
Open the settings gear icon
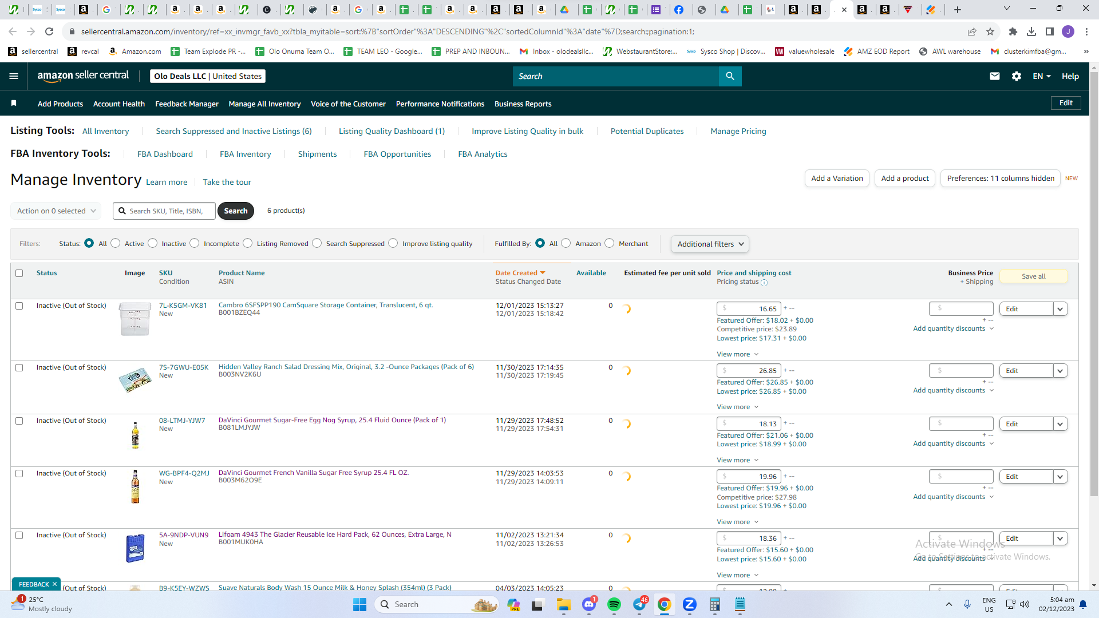point(1017,76)
